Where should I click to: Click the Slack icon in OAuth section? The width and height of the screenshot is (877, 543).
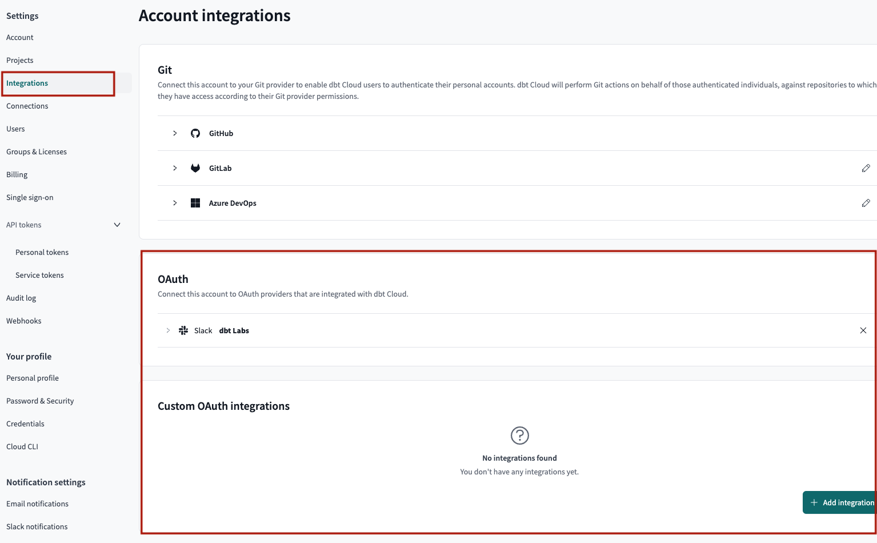pos(183,330)
